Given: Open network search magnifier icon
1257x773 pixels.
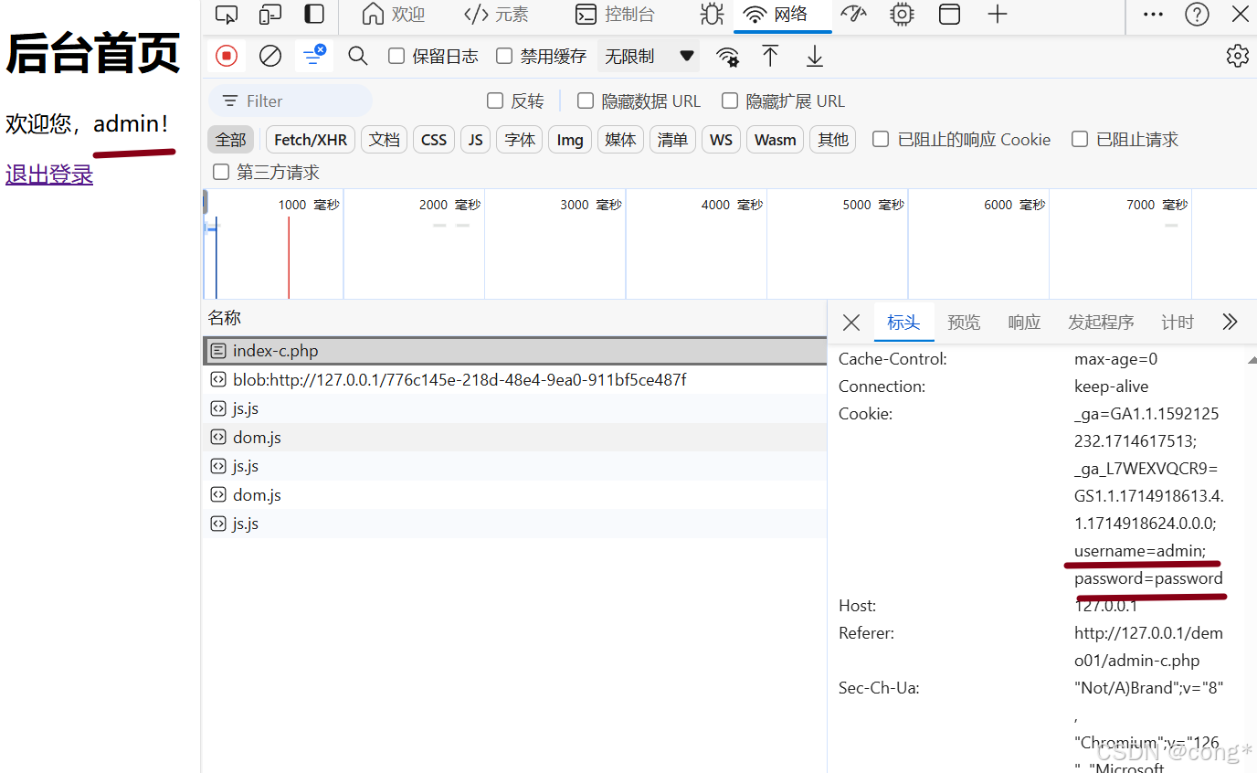Looking at the screenshot, I should pos(358,56).
